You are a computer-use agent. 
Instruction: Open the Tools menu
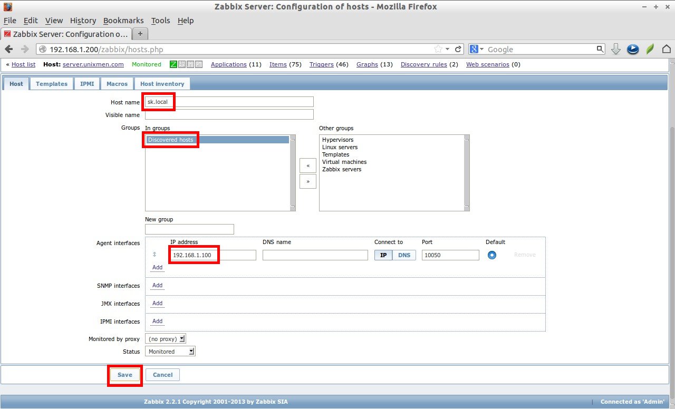tap(160, 21)
